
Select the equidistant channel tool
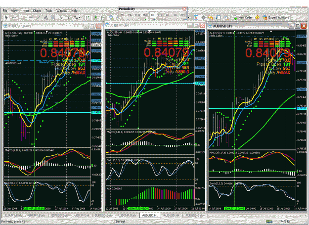(x=45, y=18)
